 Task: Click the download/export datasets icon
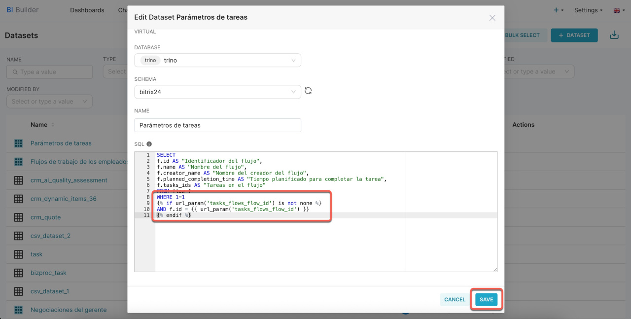(x=614, y=35)
